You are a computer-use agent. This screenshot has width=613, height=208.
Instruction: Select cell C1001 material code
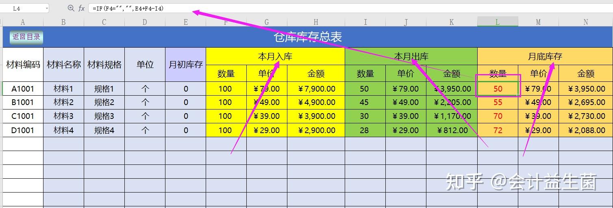(x=23, y=116)
